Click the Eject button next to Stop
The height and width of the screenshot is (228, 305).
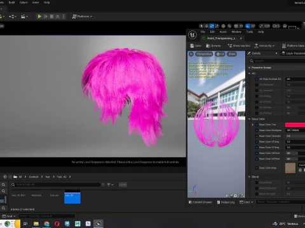(x=57, y=16)
